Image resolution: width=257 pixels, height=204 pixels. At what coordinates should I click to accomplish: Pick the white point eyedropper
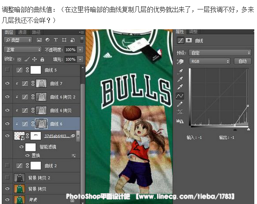180,87
